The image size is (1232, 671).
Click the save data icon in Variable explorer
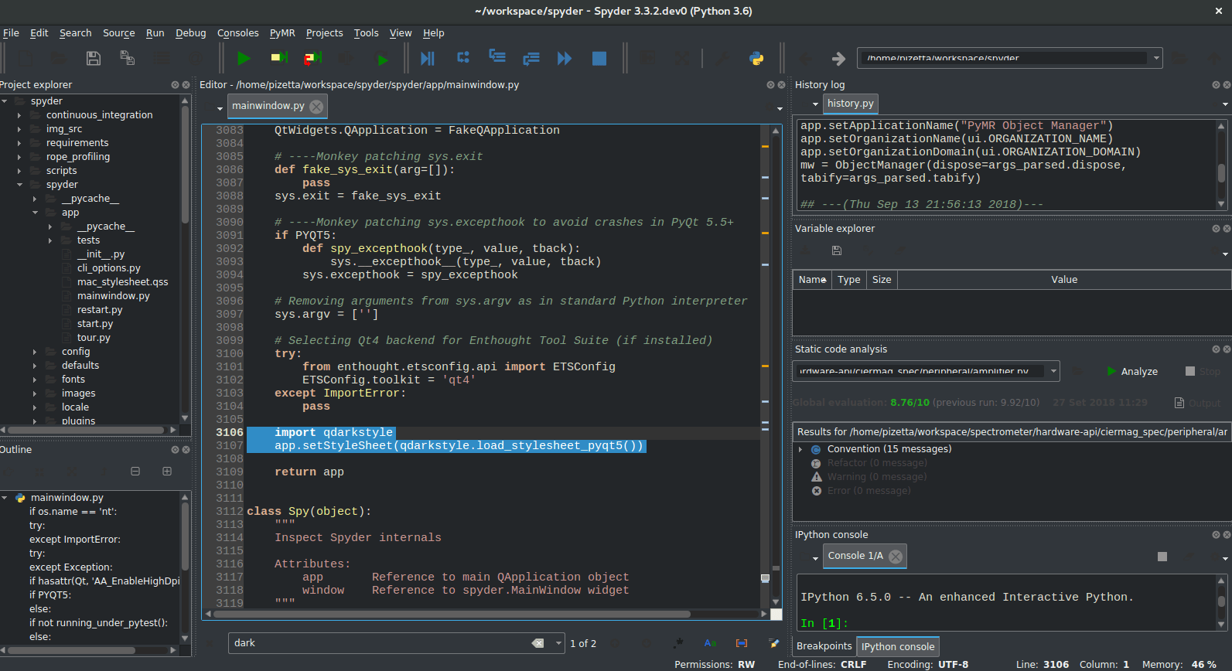[x=836, y=250]
